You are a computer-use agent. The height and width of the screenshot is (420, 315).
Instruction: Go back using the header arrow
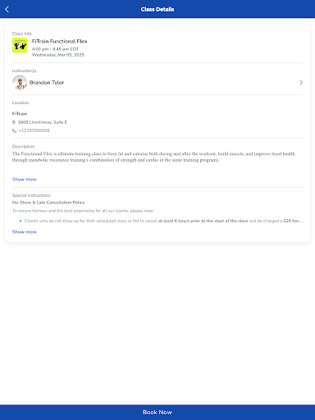[x=7, y=9]
